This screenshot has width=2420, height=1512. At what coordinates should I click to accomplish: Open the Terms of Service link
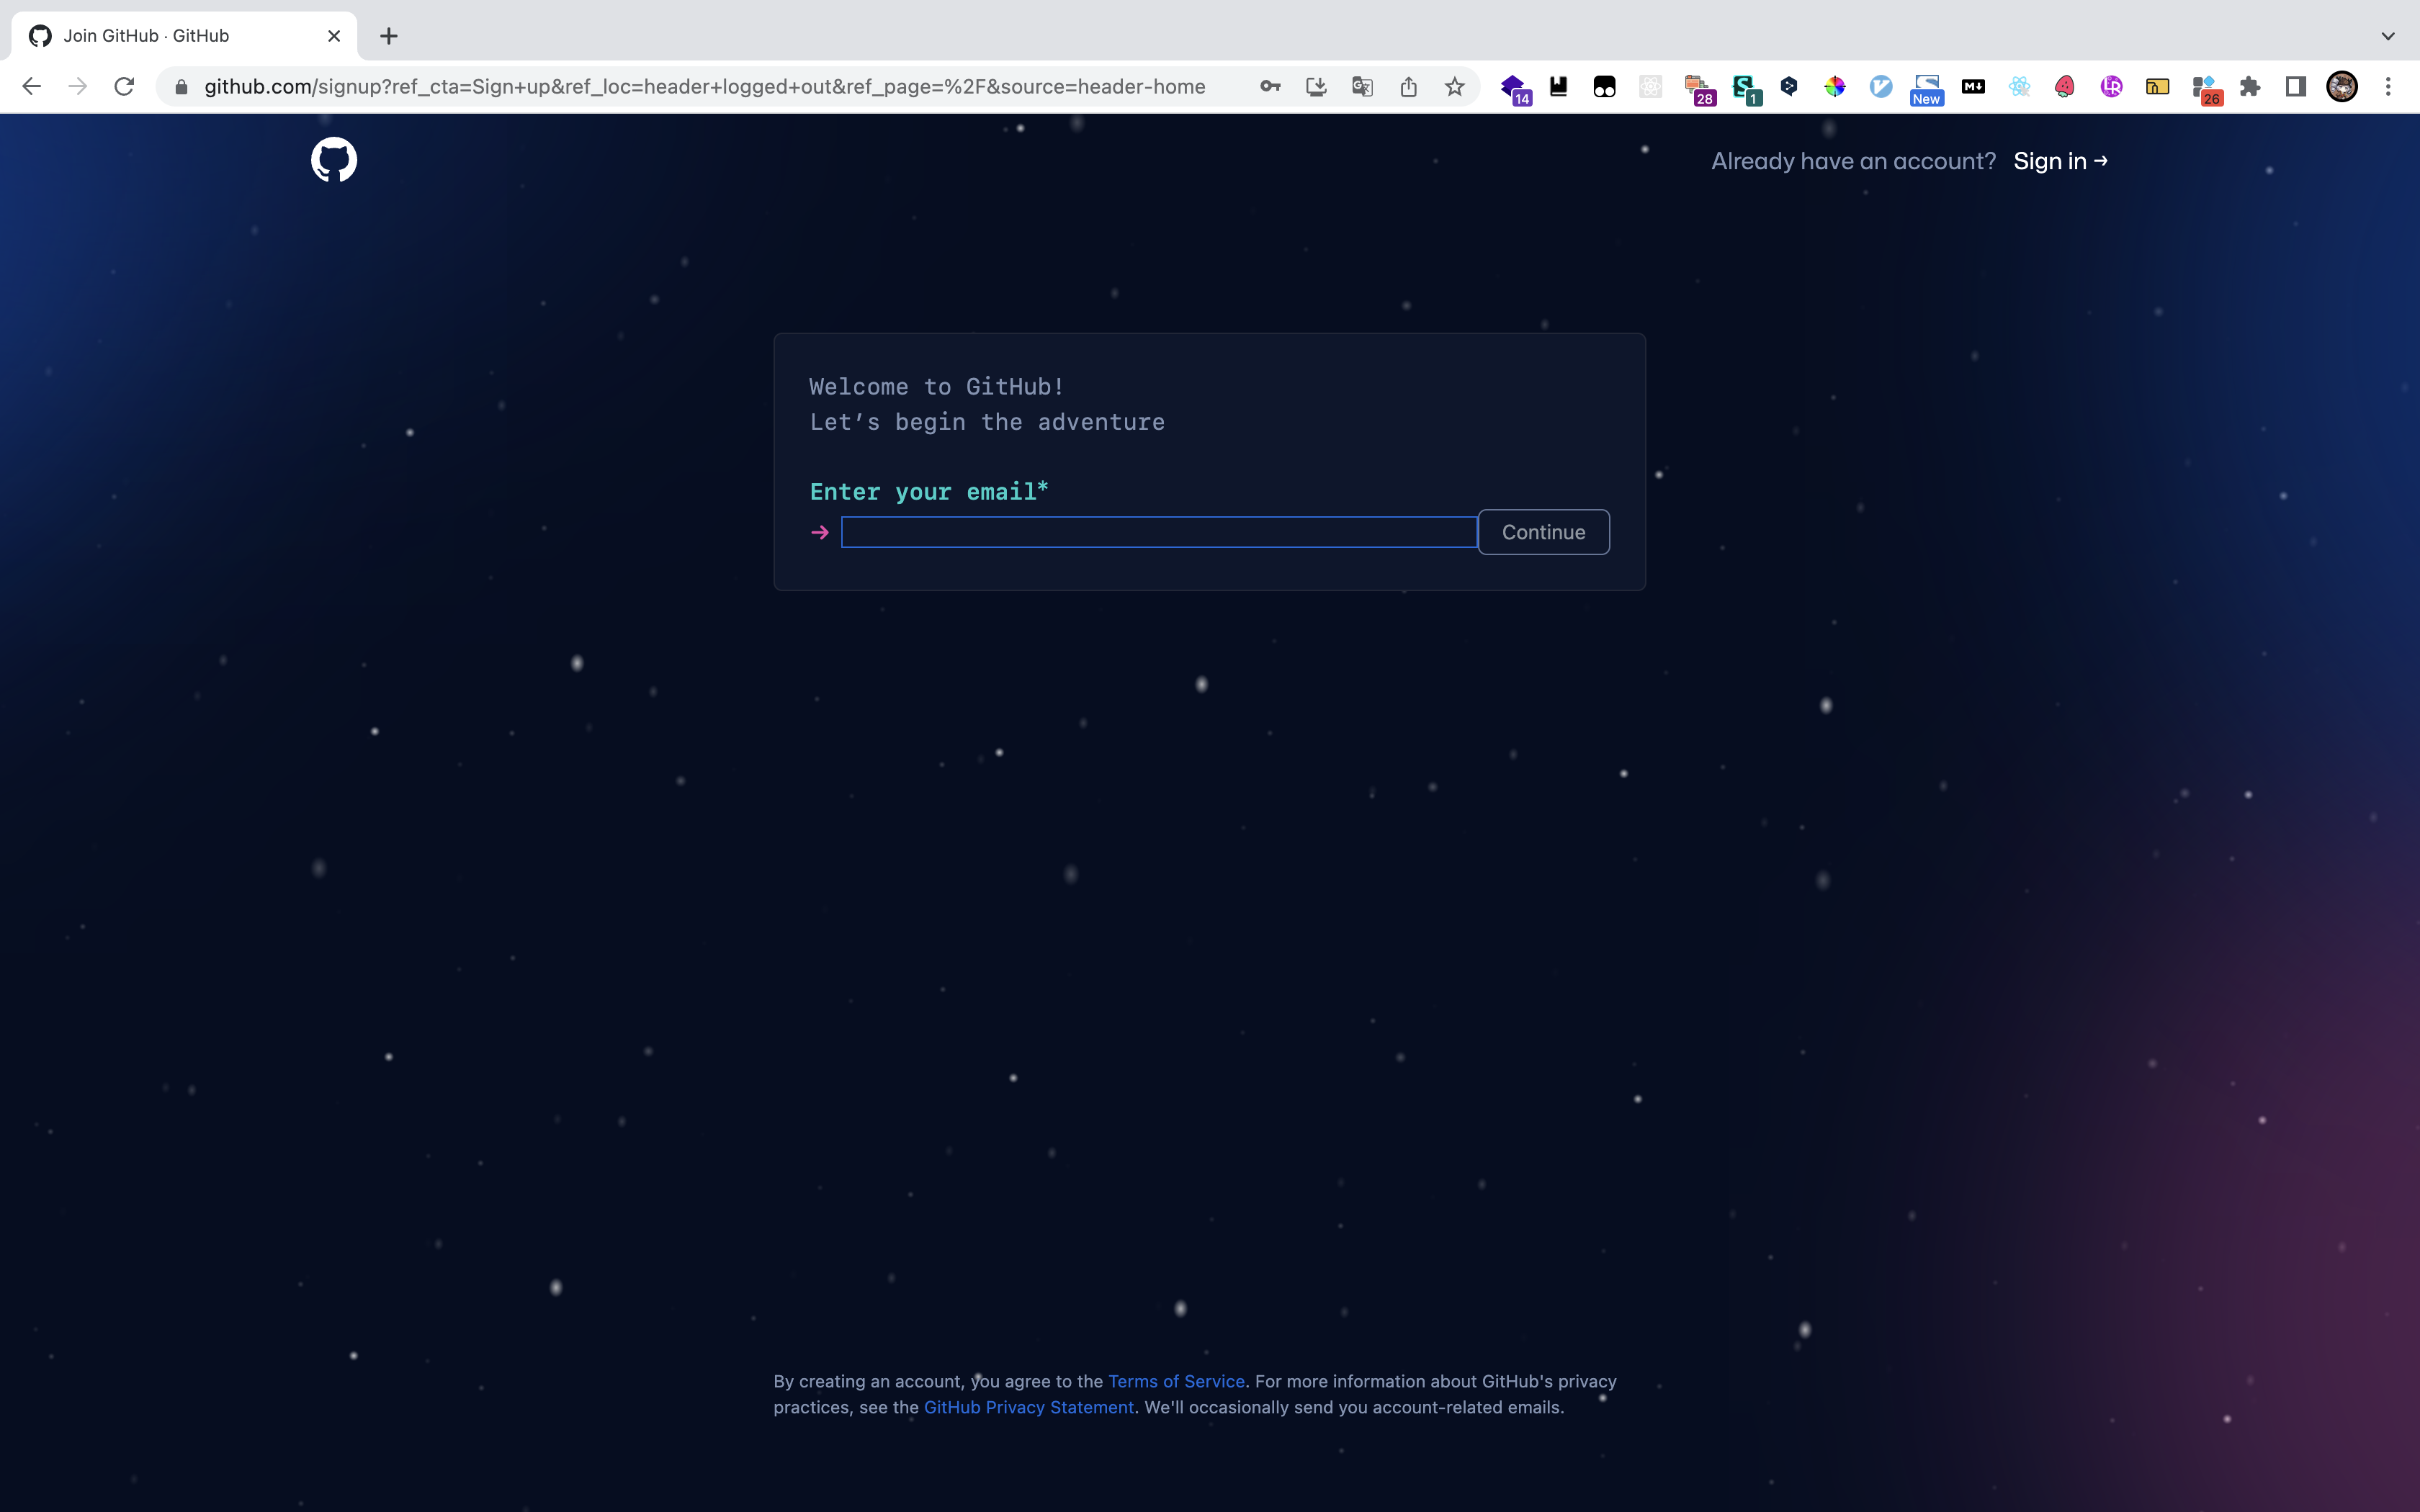1176,1381
